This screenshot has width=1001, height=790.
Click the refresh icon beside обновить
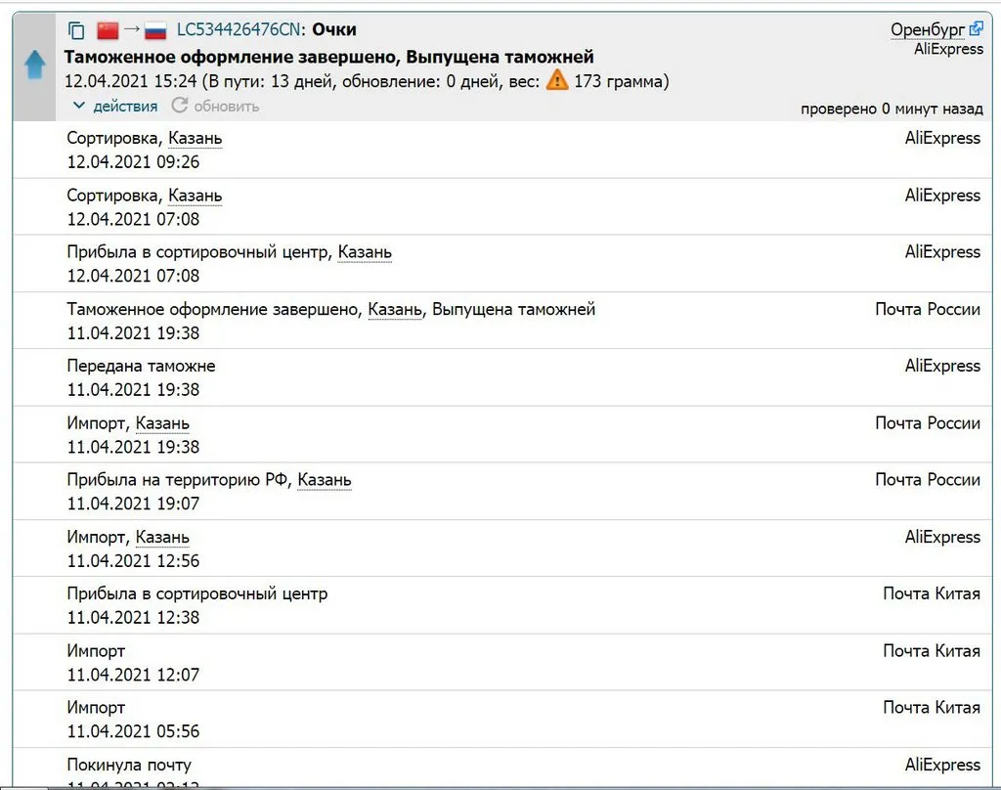point(179,106)
